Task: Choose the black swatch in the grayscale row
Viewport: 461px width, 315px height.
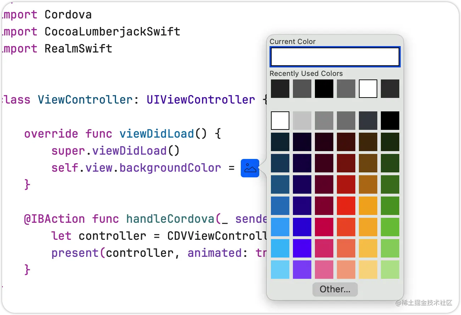Action: [x=390, y=121]
